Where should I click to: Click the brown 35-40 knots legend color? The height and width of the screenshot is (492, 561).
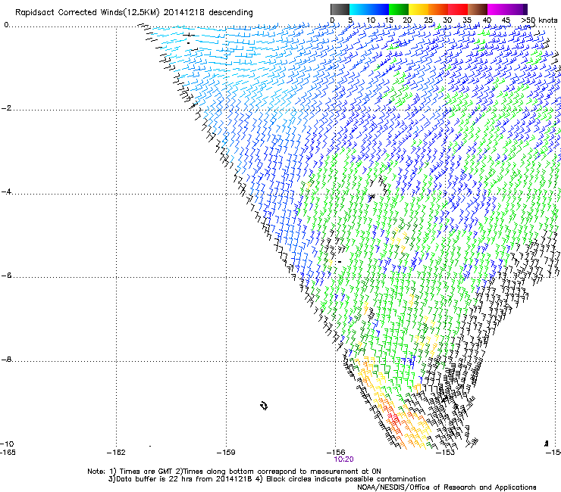[x=478, y=9]
